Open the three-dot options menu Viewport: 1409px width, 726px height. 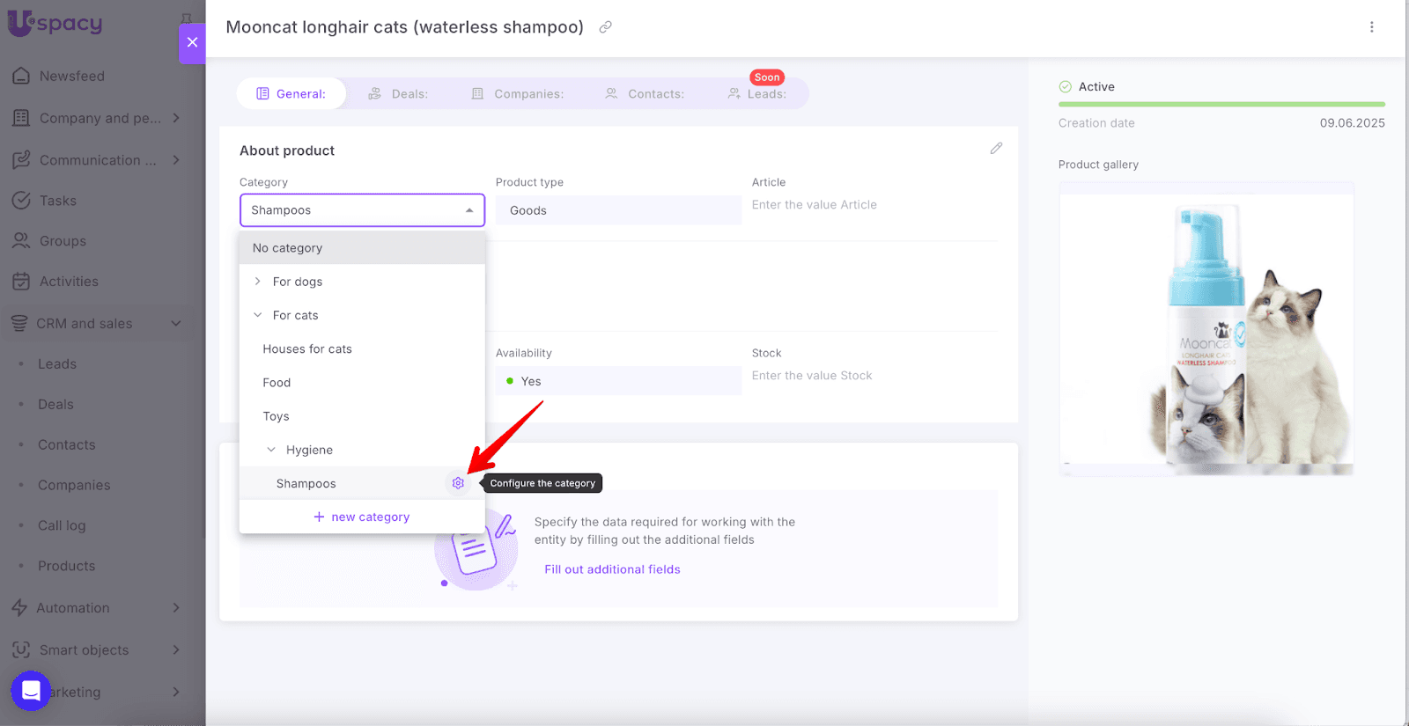click(x=1371, y=27)
